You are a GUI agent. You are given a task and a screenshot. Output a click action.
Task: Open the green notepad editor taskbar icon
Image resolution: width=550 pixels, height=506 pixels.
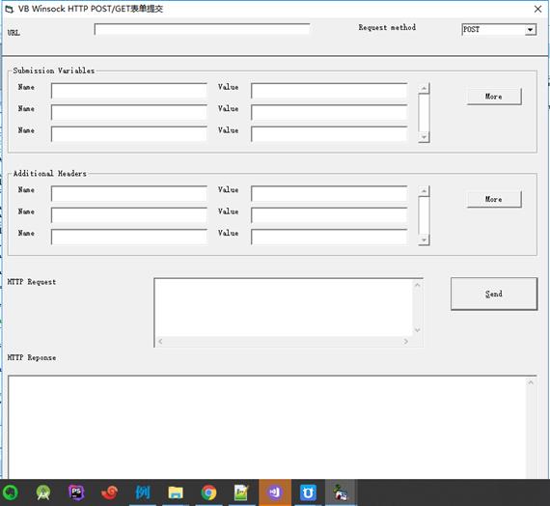pyautogui.click(x=241, y=492)
